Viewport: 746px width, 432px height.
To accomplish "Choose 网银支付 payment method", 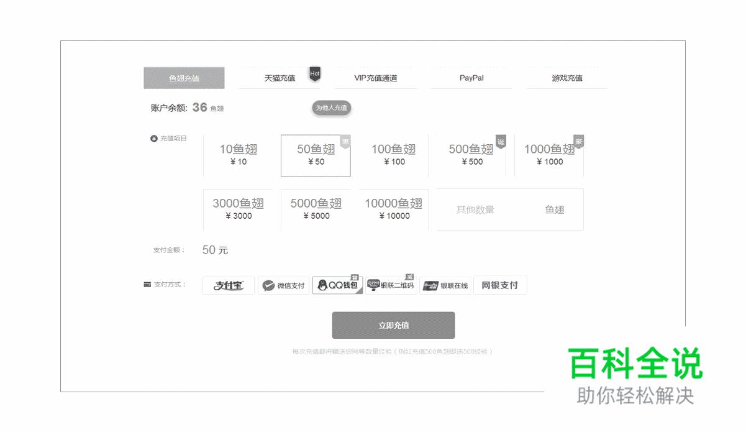I will pyautogui.click(x=500, y=285).
